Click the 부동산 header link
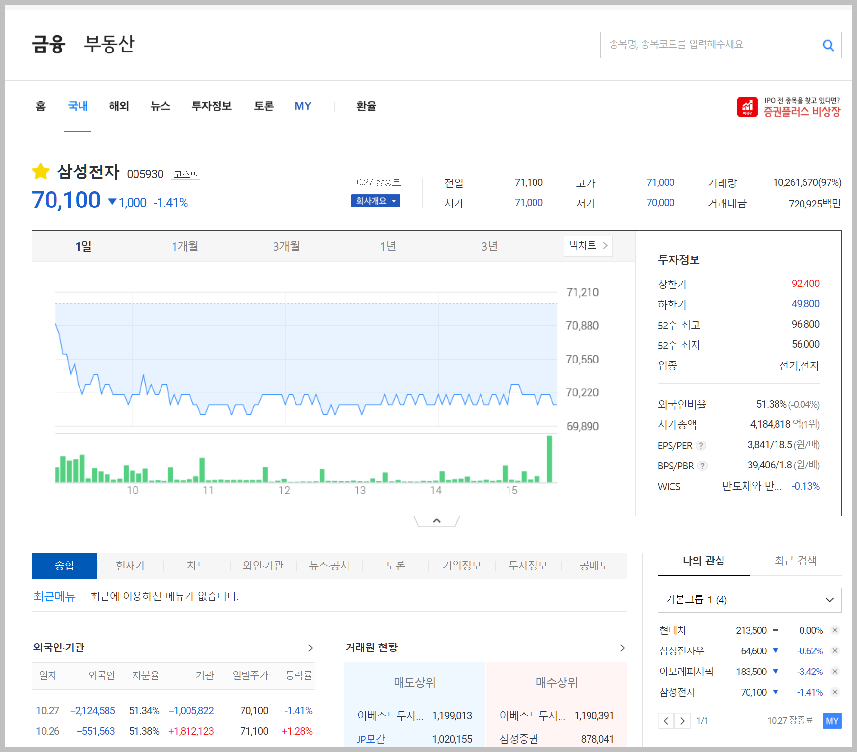The width and height of the screenshot is (857, 752). [109, 44]
